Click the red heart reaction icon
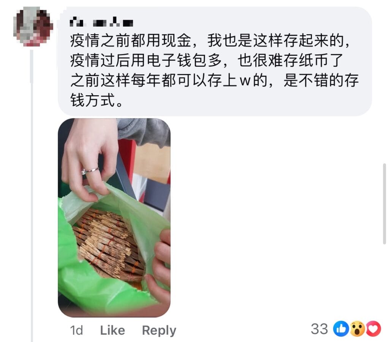The height and width of the screenshot is (342, 389). click(373, 329)
